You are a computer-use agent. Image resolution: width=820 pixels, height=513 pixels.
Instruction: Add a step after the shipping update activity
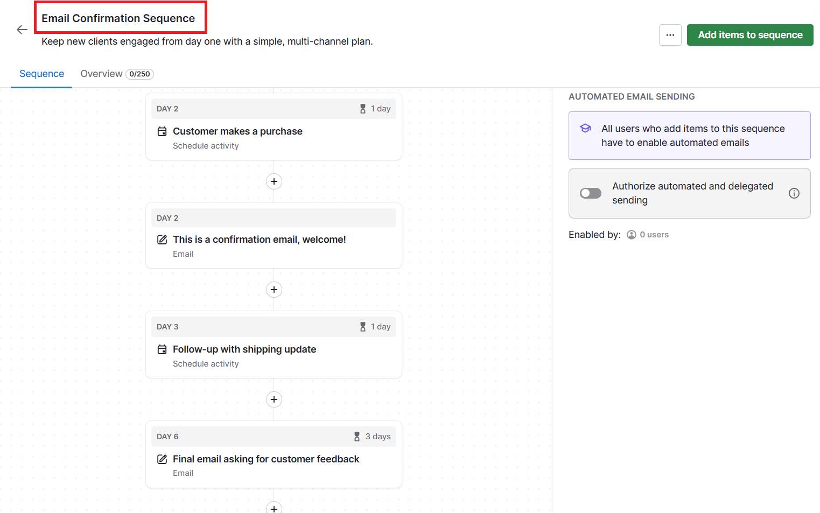click(x=274, y=399)
